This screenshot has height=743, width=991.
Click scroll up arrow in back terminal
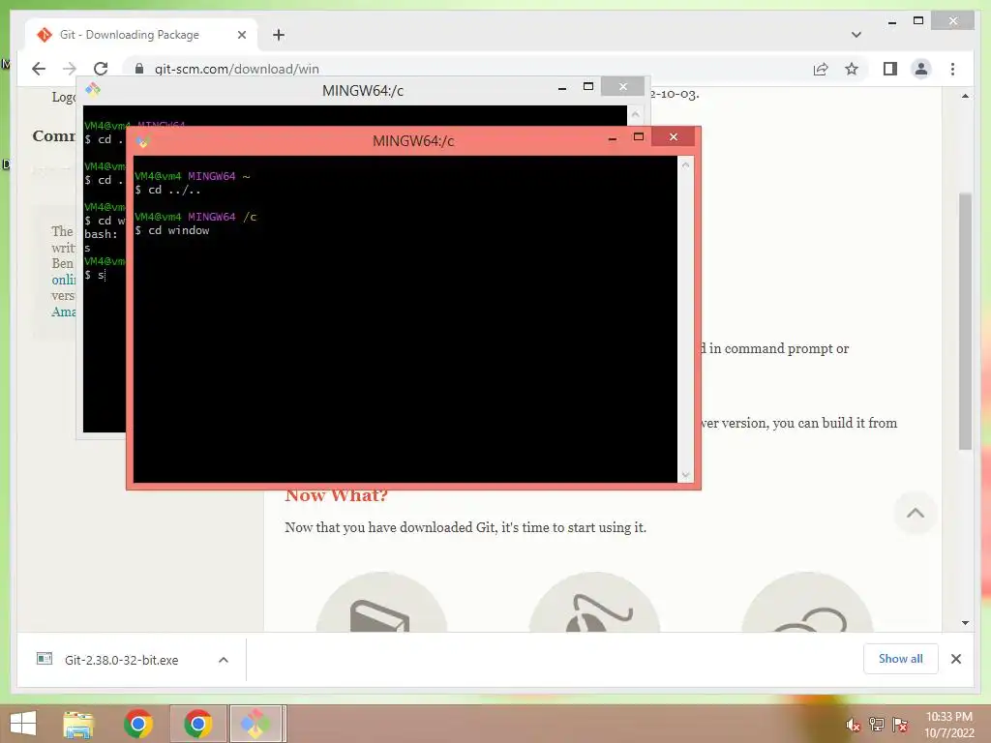[635, 114]
